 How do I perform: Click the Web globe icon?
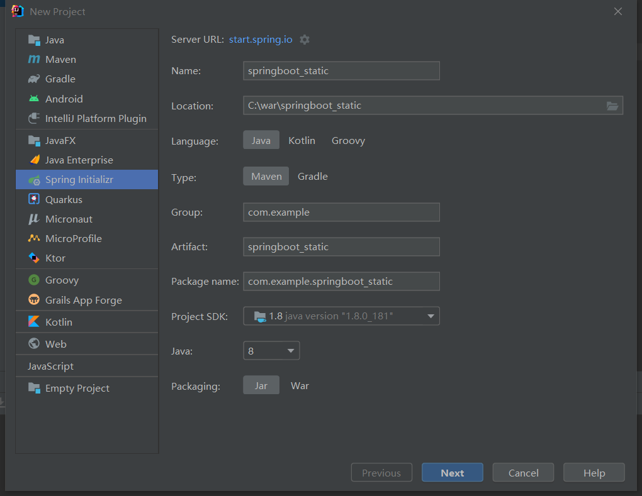[34, 344]
